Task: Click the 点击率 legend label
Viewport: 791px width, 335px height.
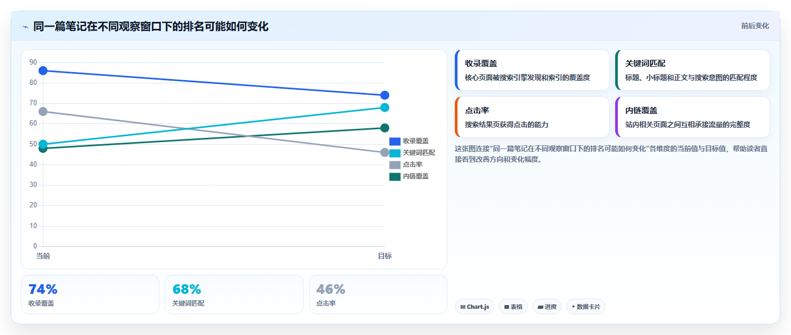Action: pyautogui.click(x=413, y=165)
